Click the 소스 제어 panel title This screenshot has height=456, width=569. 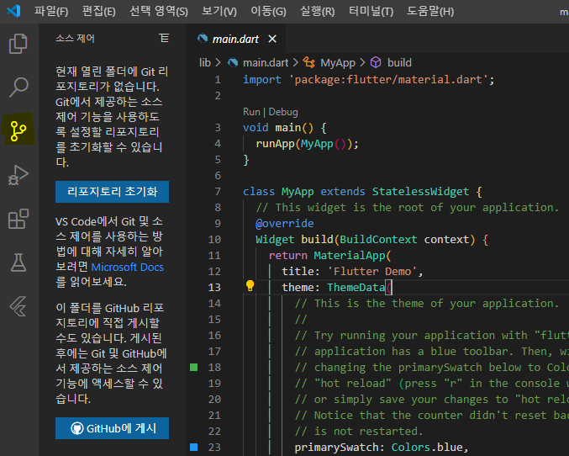[75, 38]
